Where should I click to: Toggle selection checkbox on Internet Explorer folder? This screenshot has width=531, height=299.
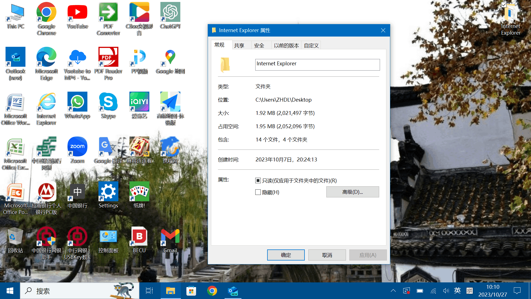504,5
